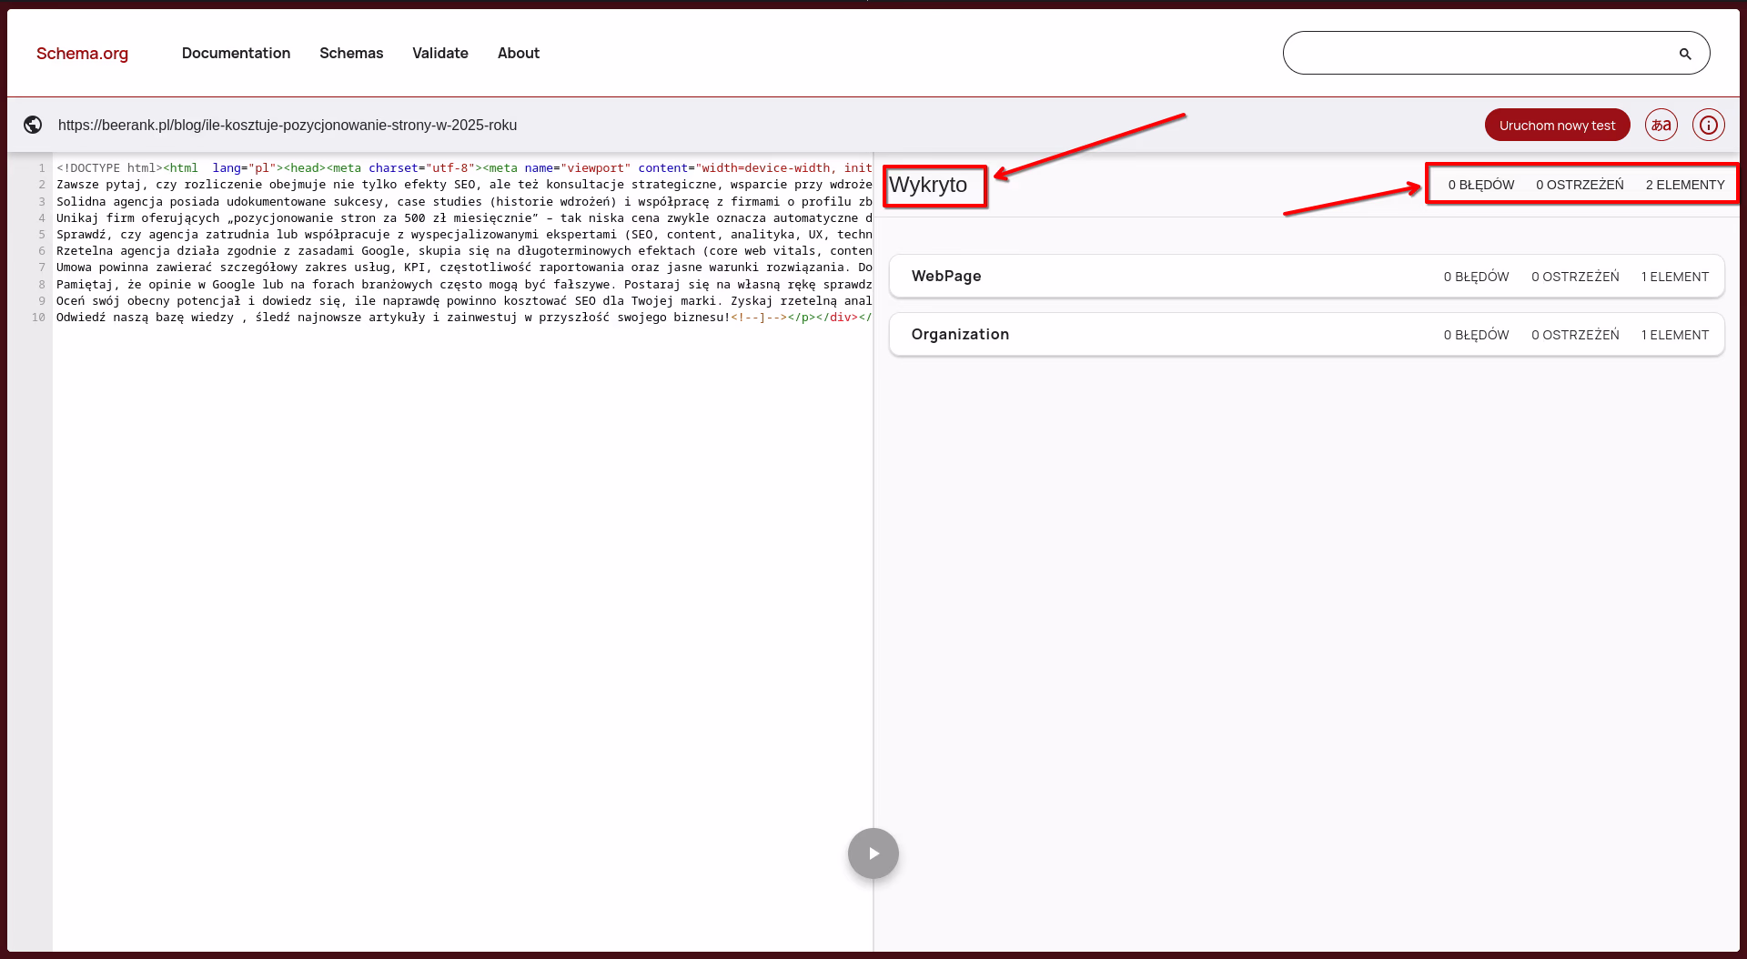Expand the Organization result row
The image size is (1747, 959).
pos(960,334)
